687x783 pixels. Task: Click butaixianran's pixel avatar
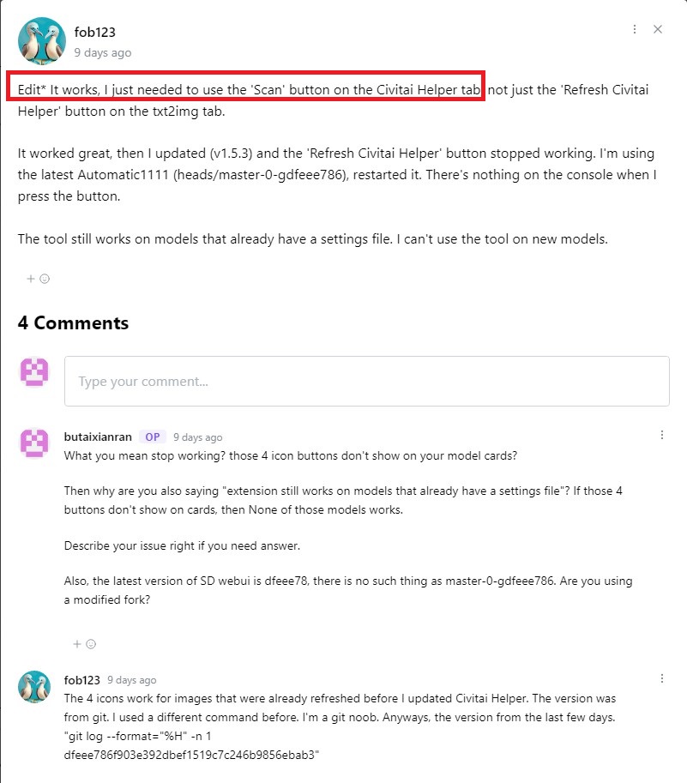pos(34,443)
